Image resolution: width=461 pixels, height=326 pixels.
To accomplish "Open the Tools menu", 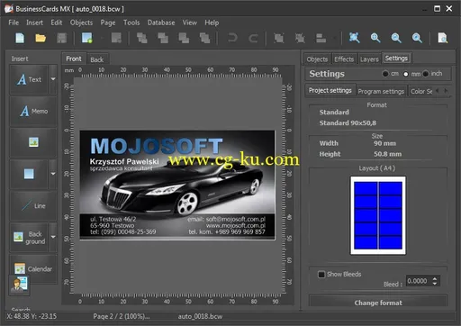I will point(131,23).
